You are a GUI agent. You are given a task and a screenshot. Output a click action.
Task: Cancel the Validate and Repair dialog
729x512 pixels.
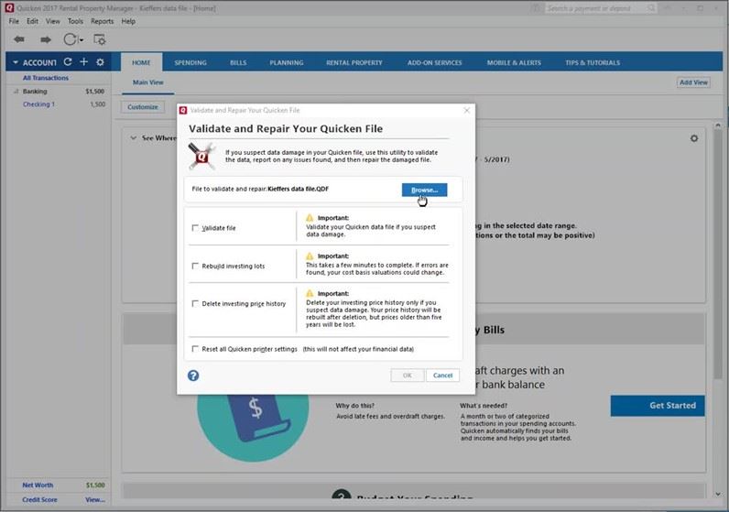click(442, 376)
